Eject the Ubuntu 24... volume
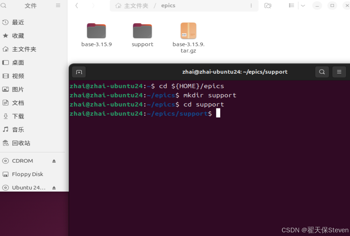350x236 pixels. 54,188
